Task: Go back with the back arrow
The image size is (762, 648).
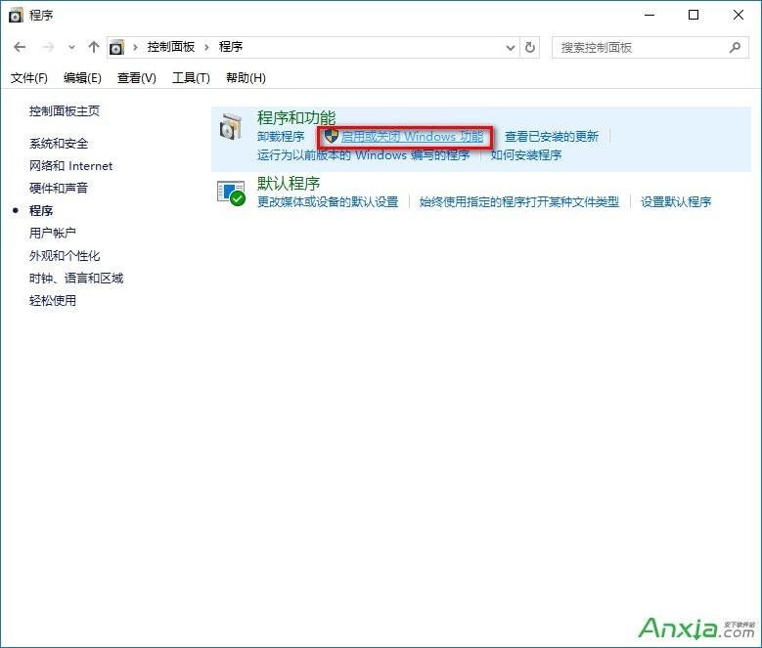Action: (x=20, y=47)
